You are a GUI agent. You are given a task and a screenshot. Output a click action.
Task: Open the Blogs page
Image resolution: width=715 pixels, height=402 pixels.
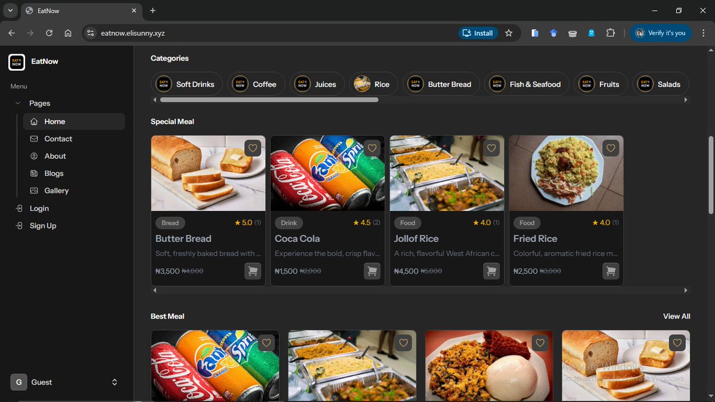(74, 173)
